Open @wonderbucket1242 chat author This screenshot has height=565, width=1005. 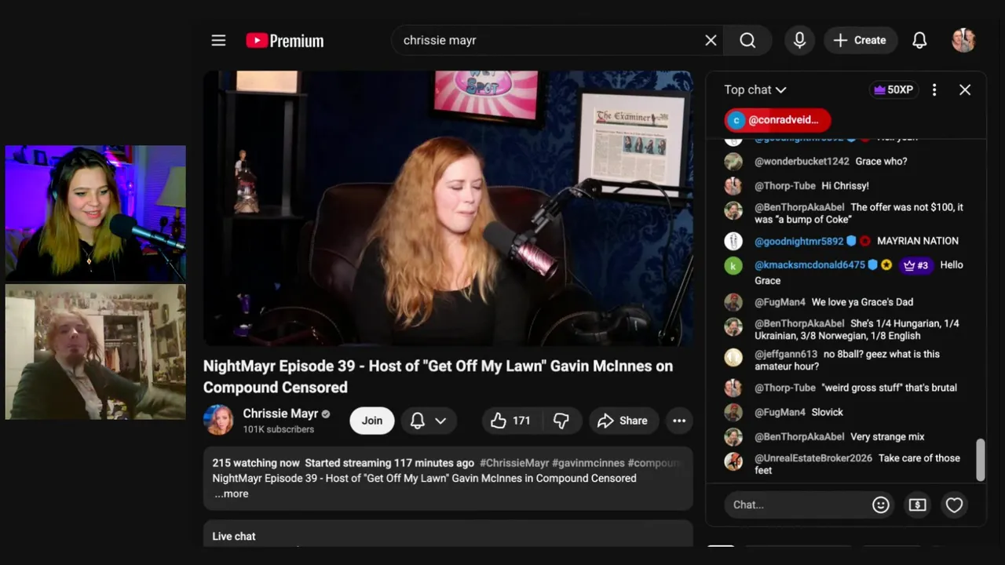802,161
